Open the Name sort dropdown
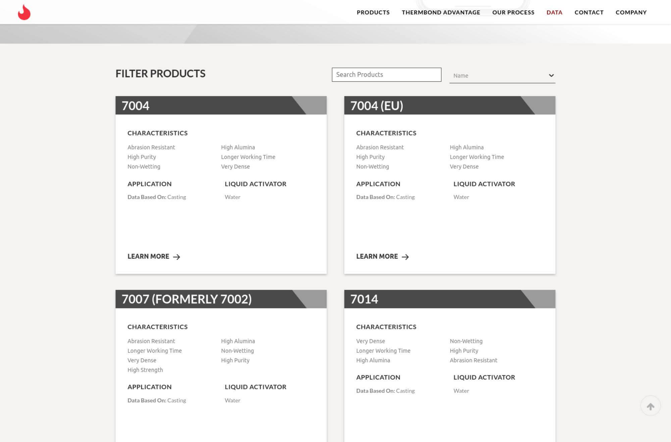The width and height of the screenshot is (671, 442). (502, 76)
